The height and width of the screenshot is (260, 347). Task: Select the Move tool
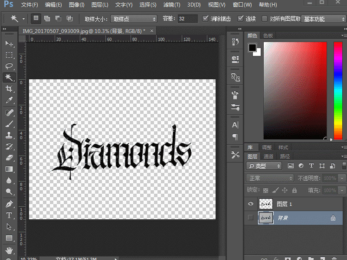coord(9,44)
